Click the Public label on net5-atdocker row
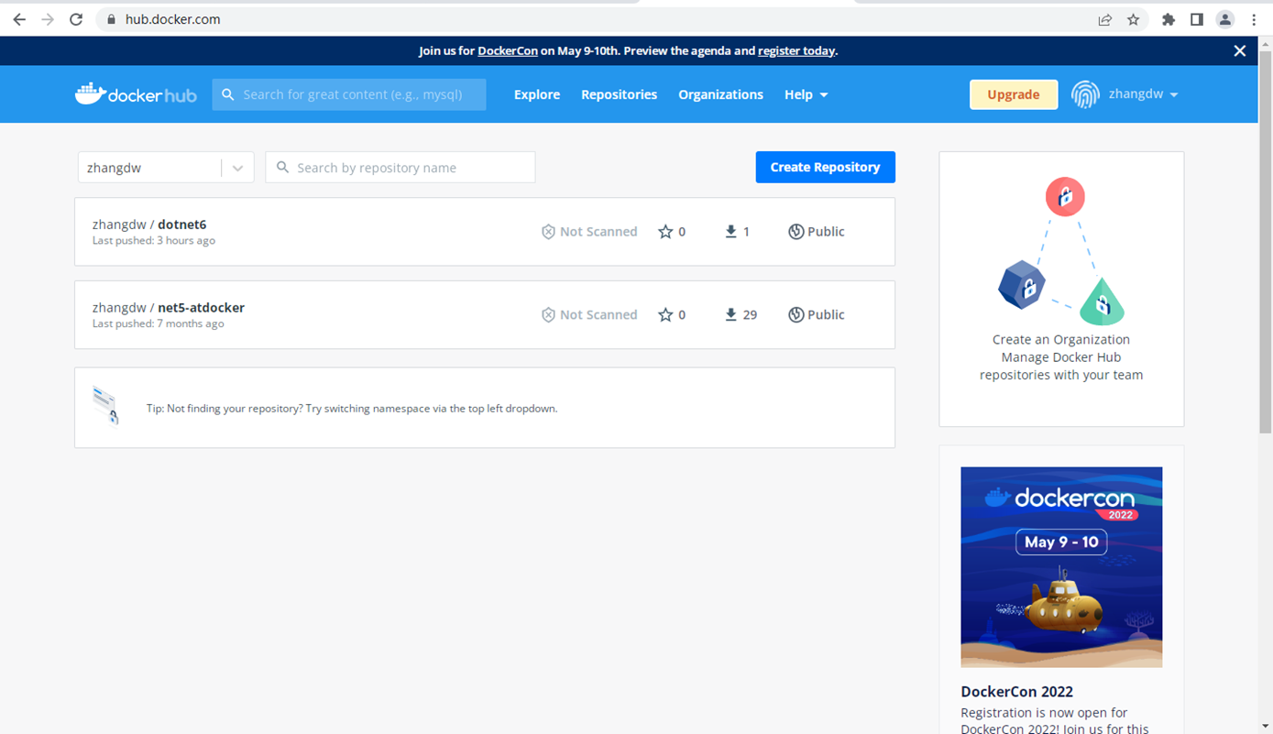This screenshot has width=1273, height=734. tap(826, 314)
